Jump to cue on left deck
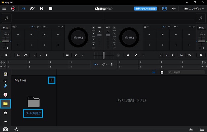This screenshot has width=207, height=132. click(26, 55)
